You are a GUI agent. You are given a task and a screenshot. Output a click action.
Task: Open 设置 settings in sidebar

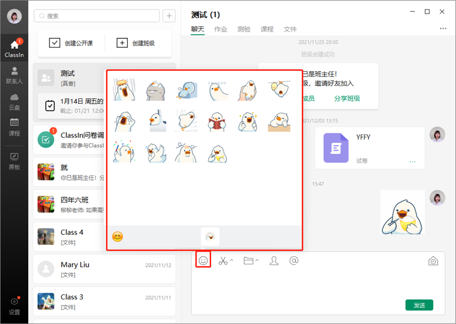(x=14, y=306)
